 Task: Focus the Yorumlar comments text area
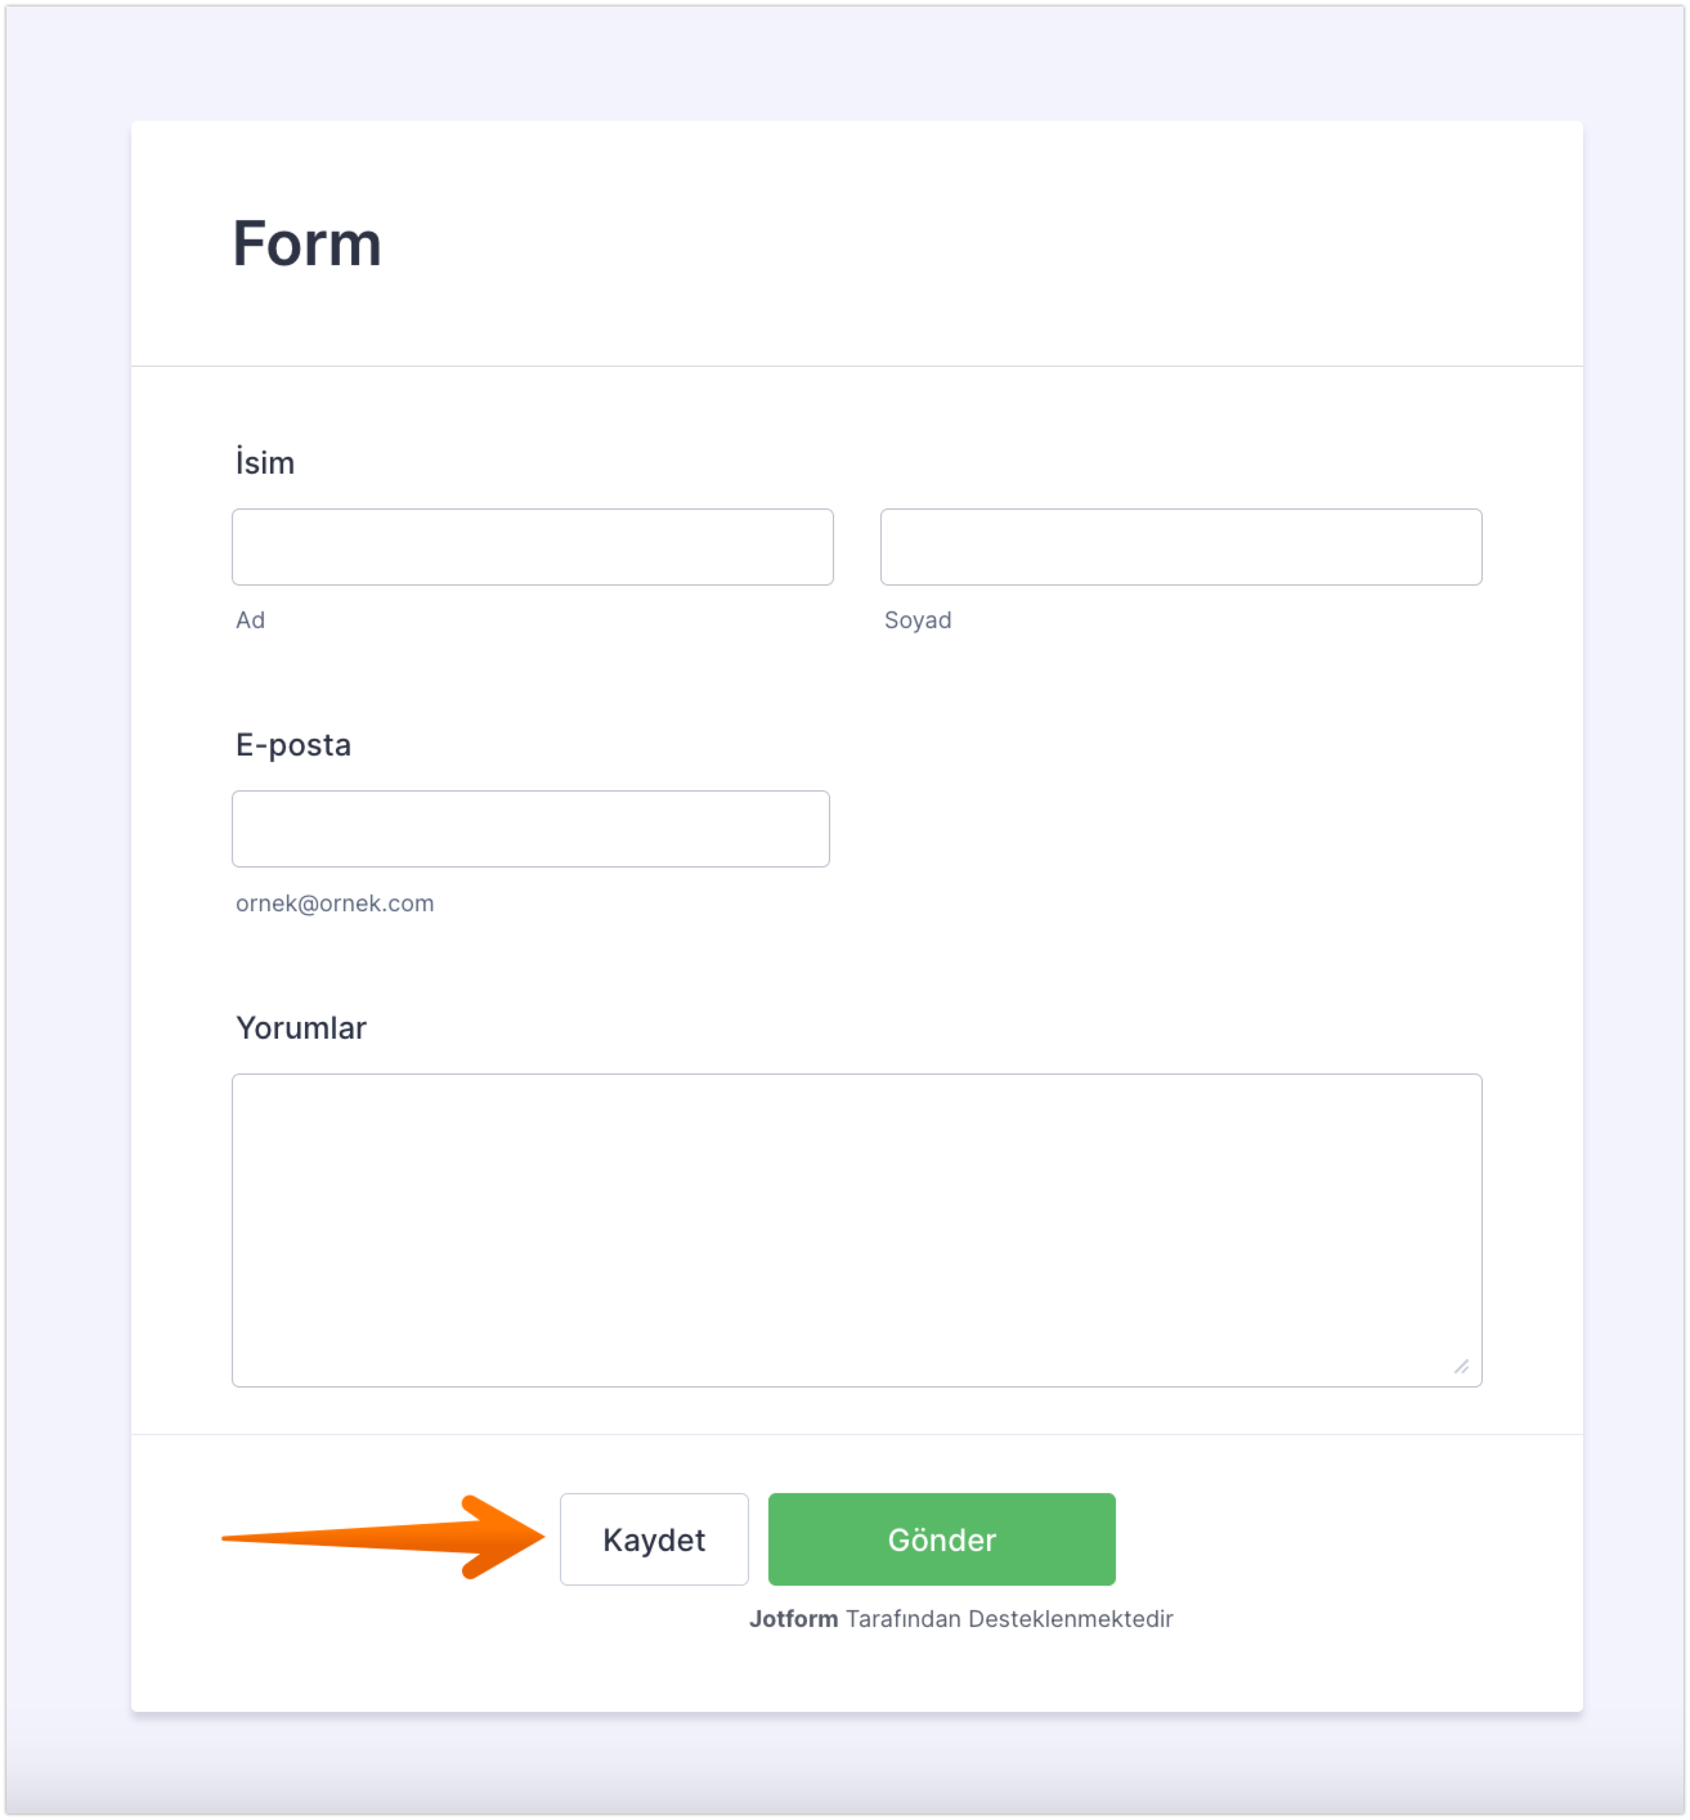tap(856, 1229)
